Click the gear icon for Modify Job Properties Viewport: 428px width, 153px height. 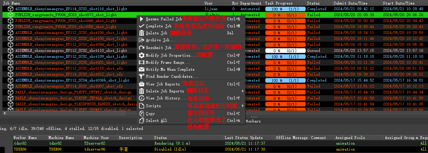(142, 55)
